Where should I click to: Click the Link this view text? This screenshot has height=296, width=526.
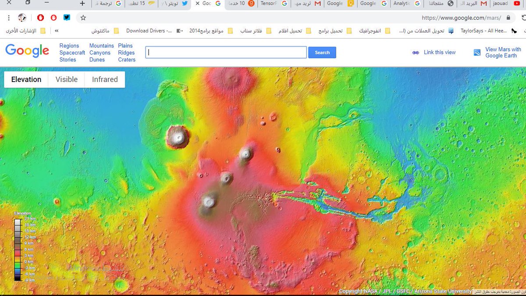pos(440,52)
